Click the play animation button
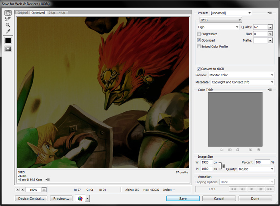This screenshot has height=206, width=280. click(x=252, y=189)
